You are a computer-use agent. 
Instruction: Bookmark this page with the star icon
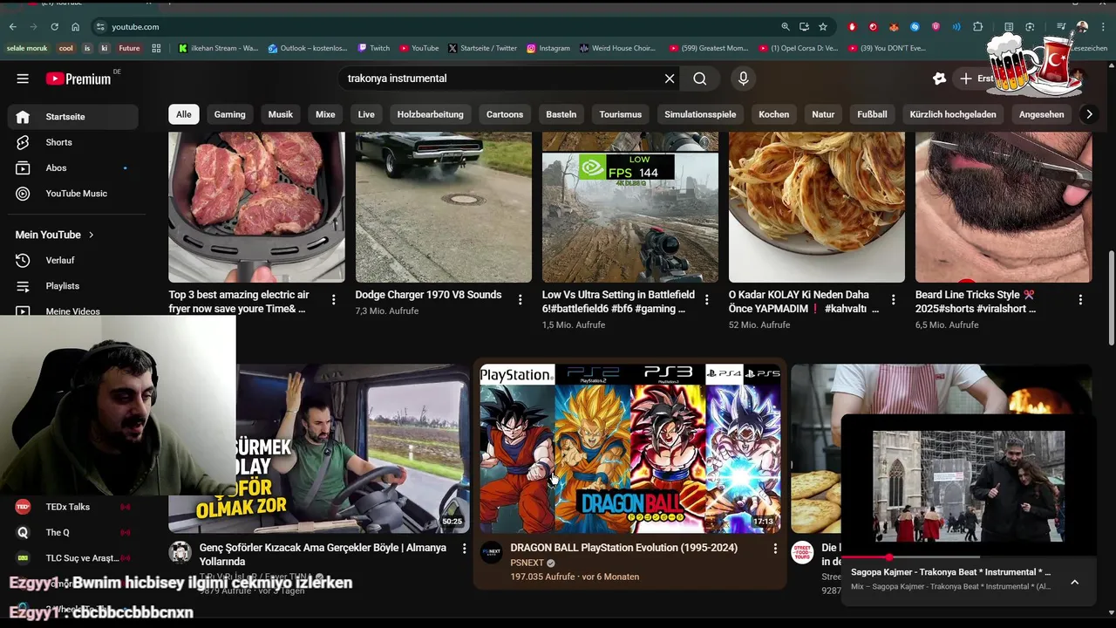tap(822, 27)
